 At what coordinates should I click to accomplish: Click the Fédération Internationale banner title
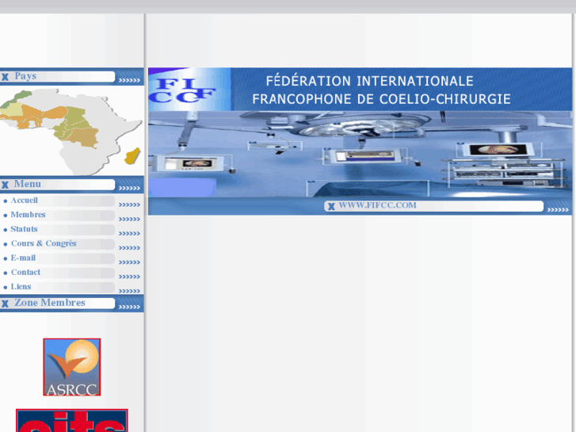(381, 90)
